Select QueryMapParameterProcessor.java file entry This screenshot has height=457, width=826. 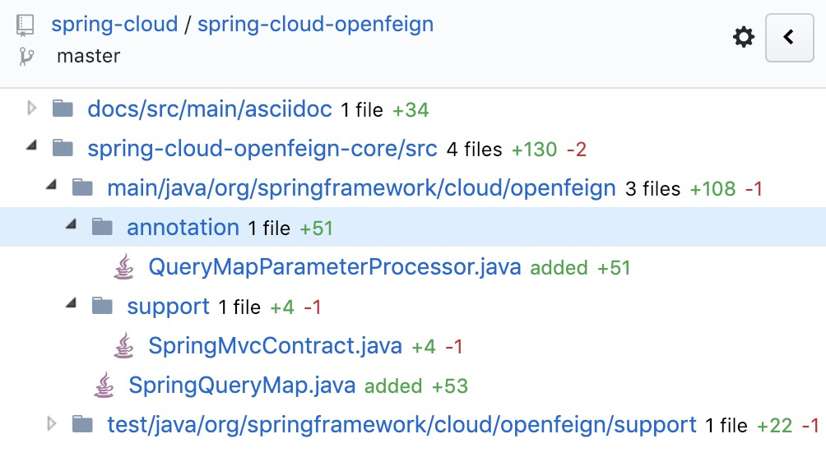[335, 267]
